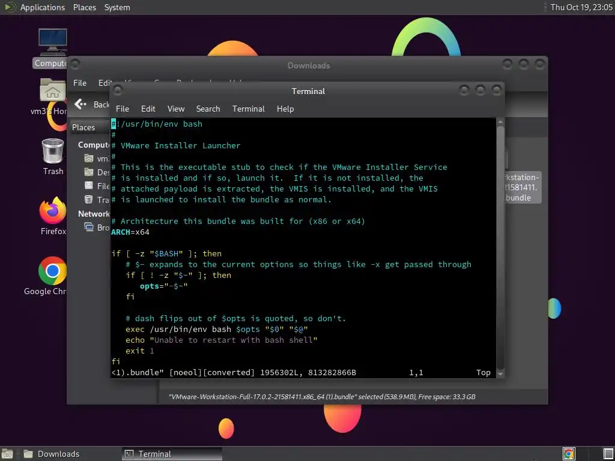Click the 'ARCH=x64' line in the terminal

click(x=130, y=232)
